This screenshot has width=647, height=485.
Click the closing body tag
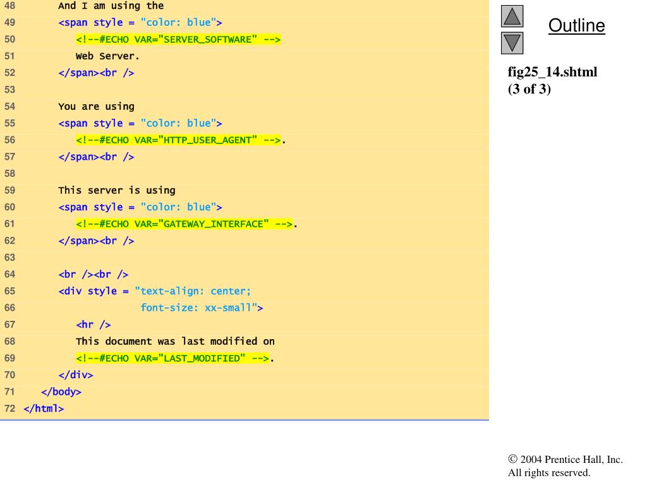[61, 392]
